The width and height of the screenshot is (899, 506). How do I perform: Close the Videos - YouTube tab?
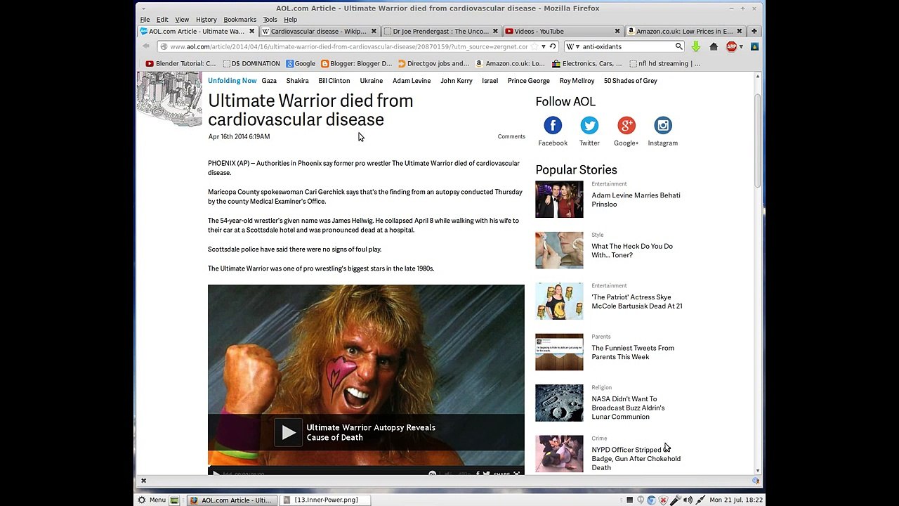(617, 31)
